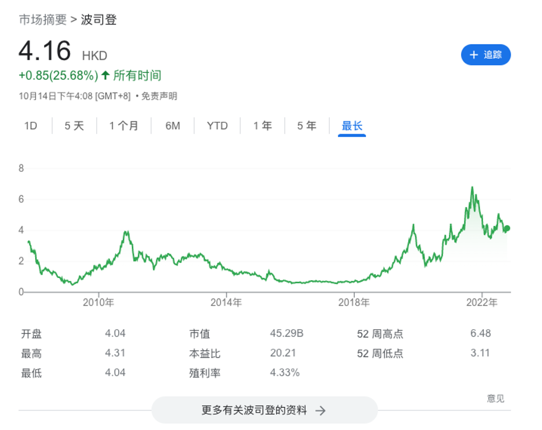Select the 5 年 range tab
This screenshot has width=542, height=430.
(307, 126)
